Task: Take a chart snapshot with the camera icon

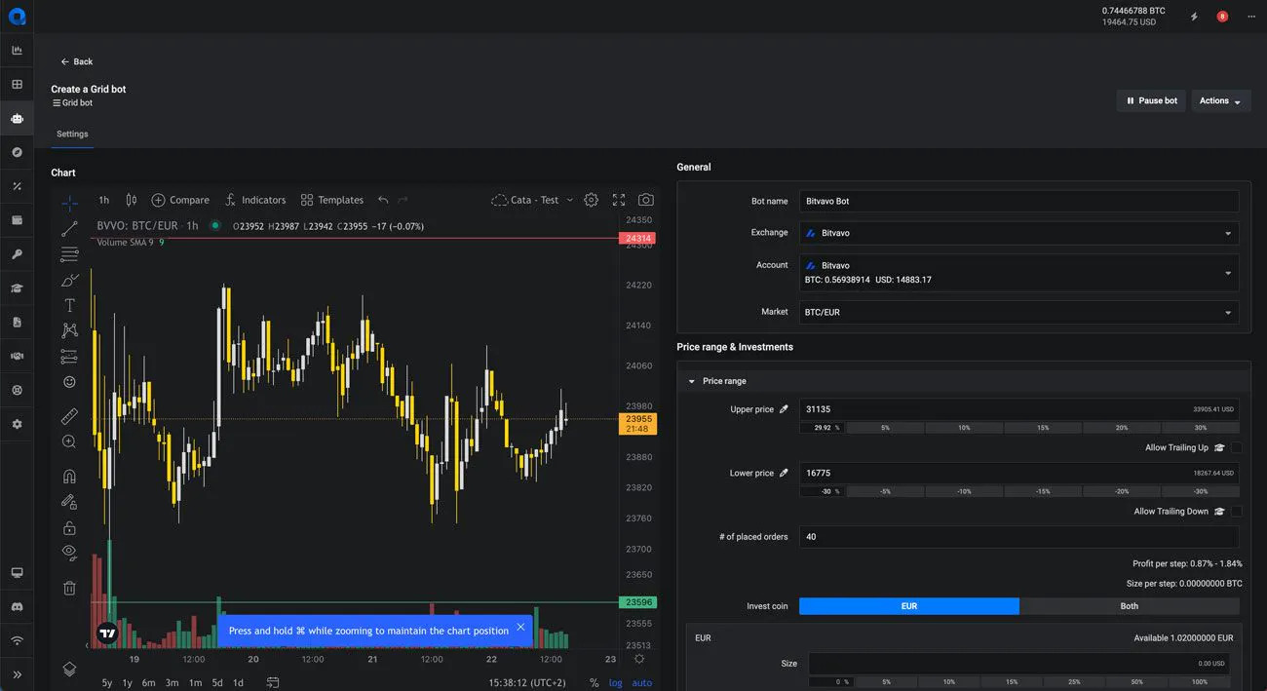Action: coord(645,199)
